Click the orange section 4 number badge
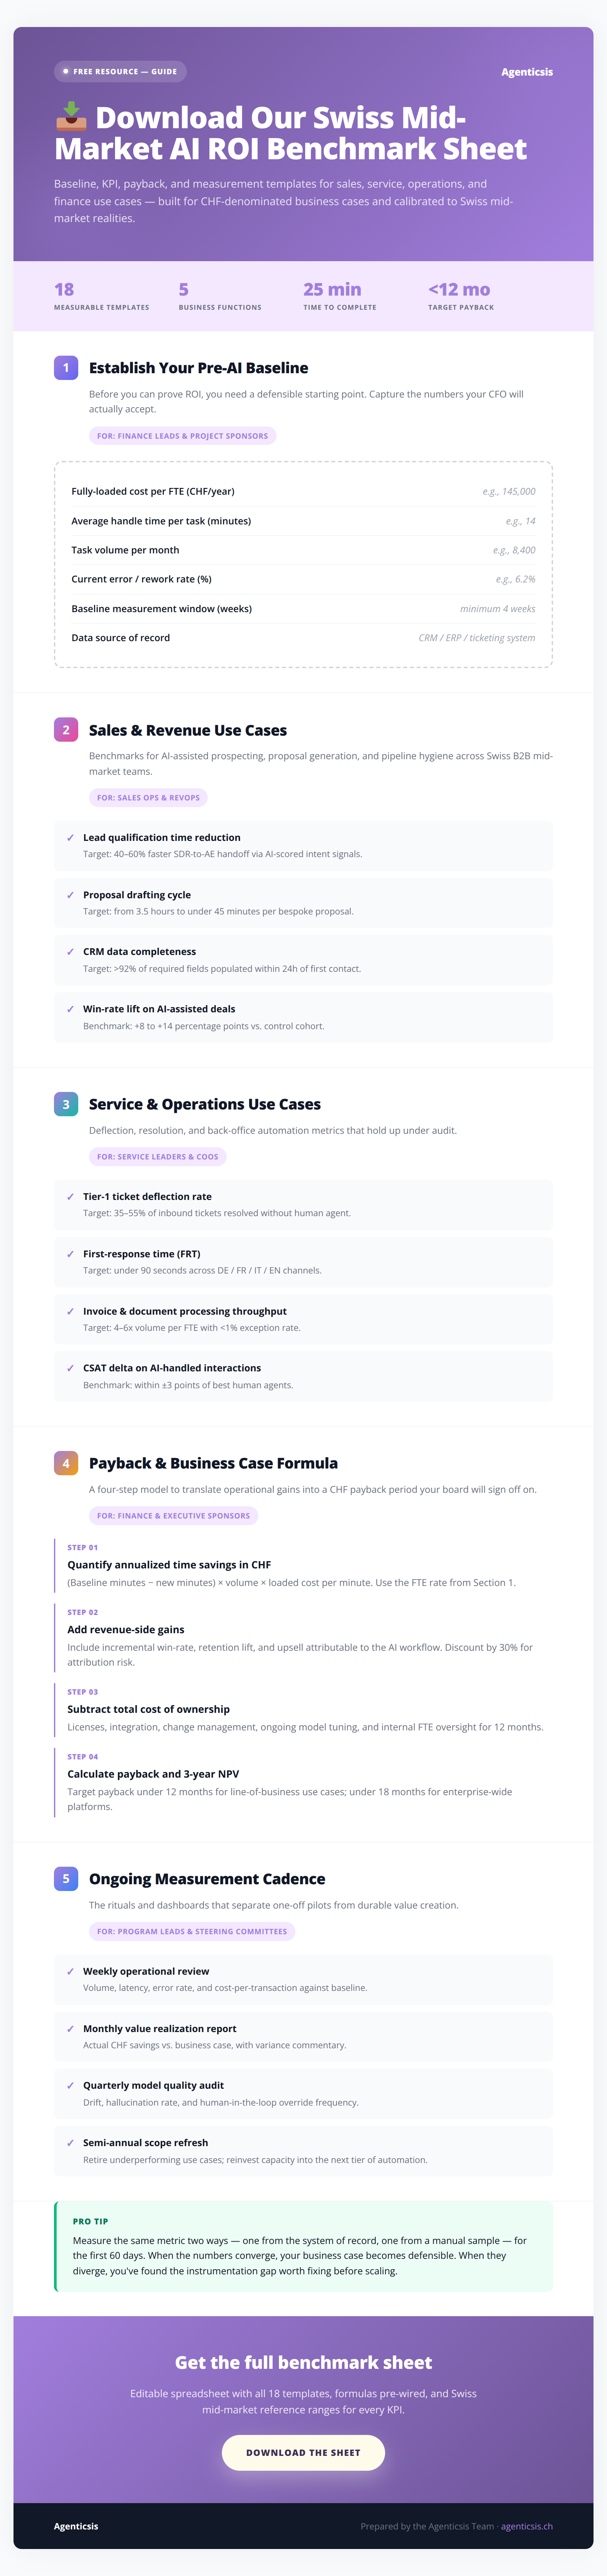This screenshot has height=2576, width=607. (x=66, y=1463)
